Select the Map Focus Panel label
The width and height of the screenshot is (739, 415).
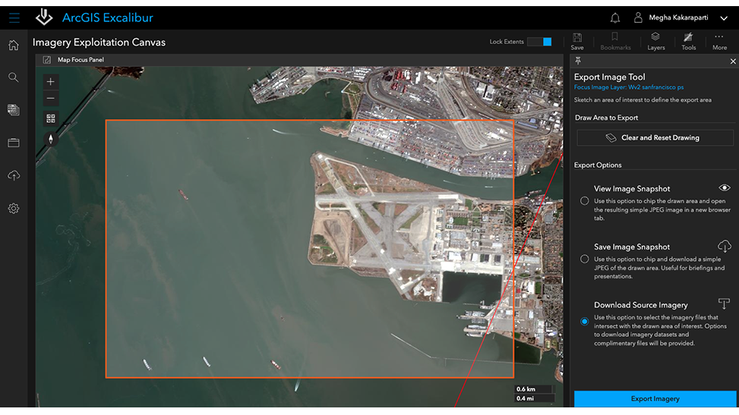coord(81,60)
